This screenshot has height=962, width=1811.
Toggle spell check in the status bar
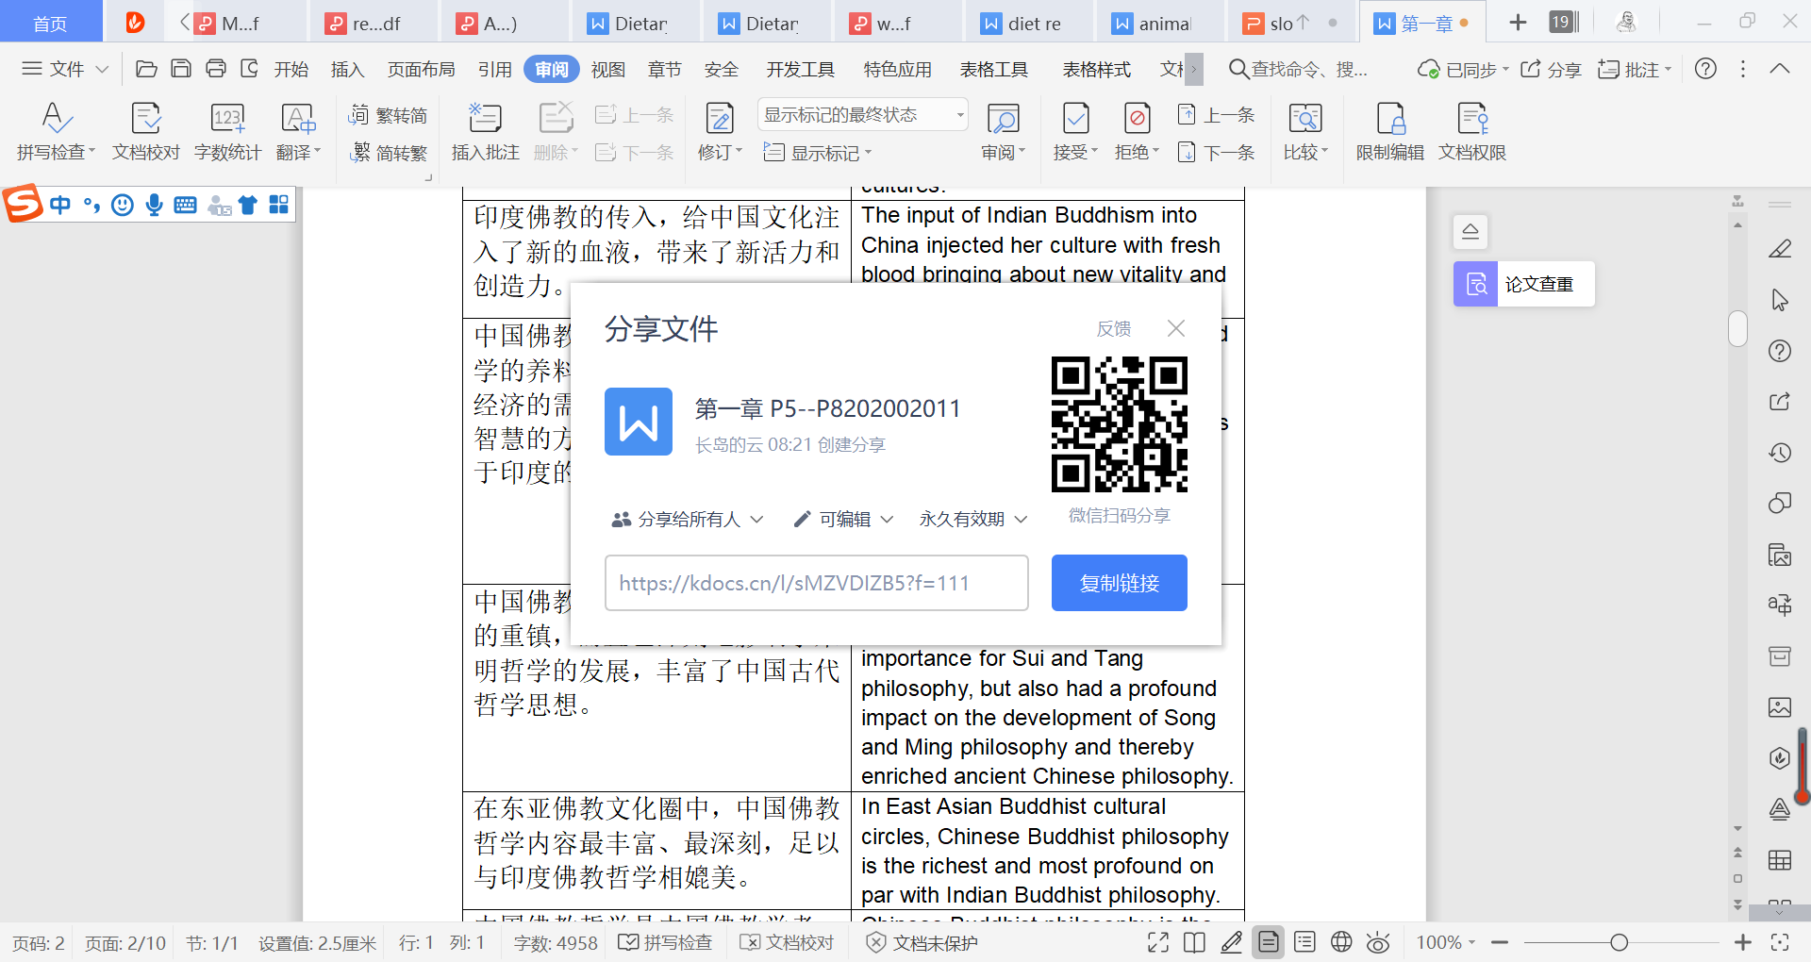[x=665, y=942]
